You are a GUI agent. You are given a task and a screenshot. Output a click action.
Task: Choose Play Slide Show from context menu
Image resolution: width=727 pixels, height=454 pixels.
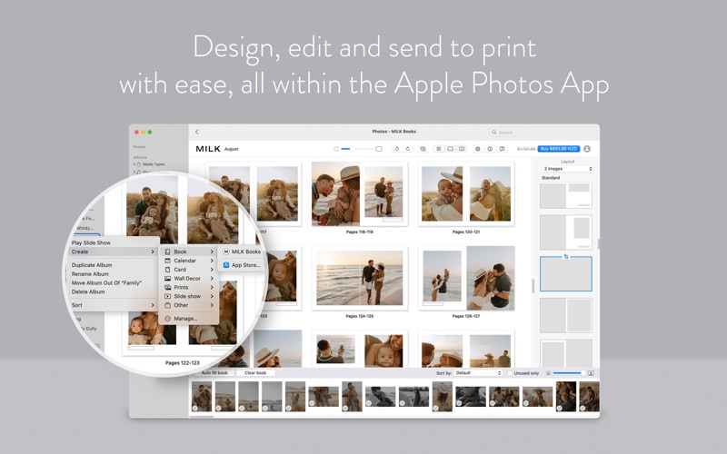point(91,242)
